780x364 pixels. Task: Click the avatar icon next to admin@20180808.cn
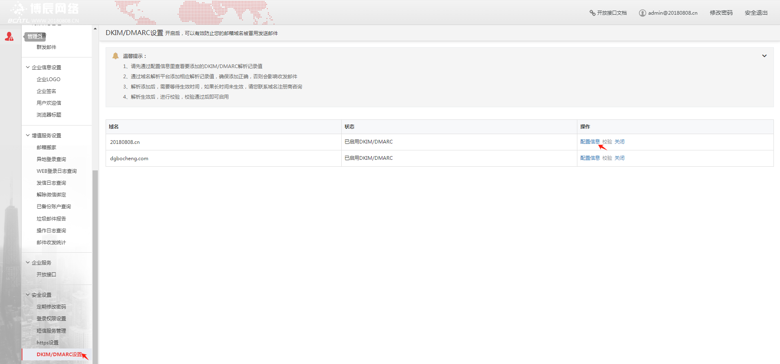coord(642,13)
